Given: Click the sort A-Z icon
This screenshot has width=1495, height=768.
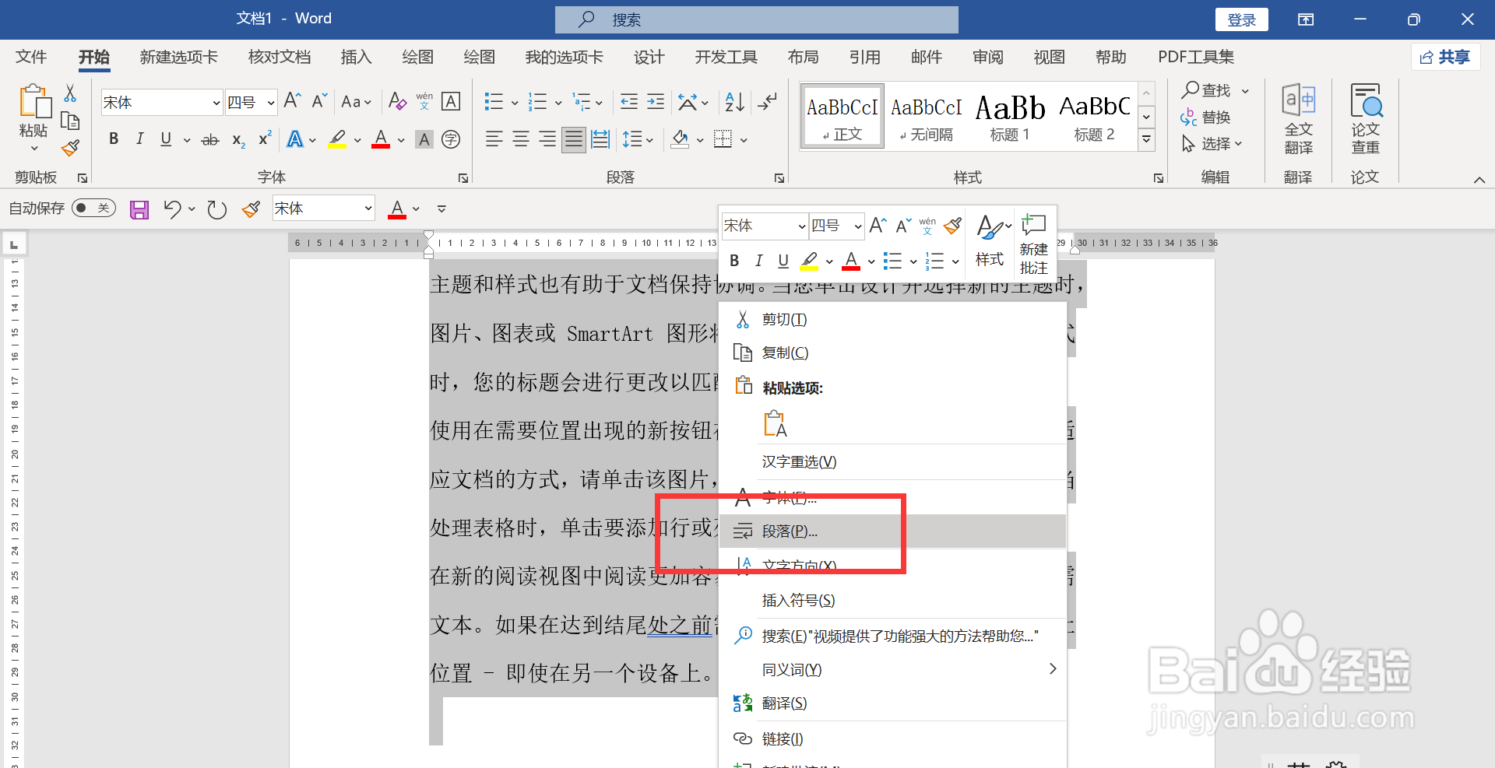Looking at the screenshot, I should (x=734, y=101).
